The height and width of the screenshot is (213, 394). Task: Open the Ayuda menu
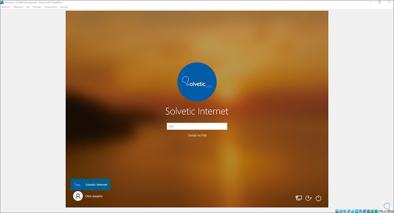64,7
